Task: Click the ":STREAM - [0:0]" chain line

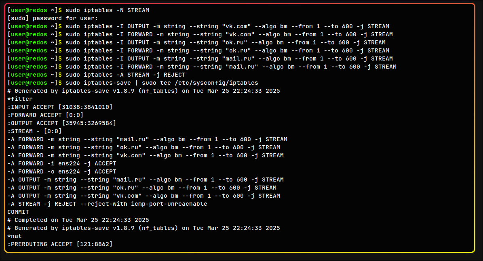Action: click(x=34, y=131)
